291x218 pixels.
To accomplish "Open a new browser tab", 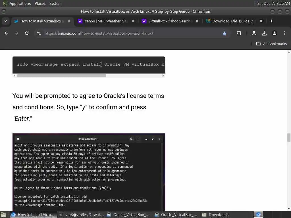I will (x=271, y=21).
